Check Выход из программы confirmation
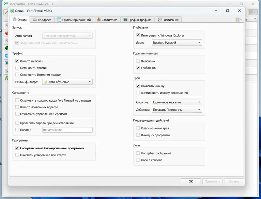 click(x=138, y=135)
